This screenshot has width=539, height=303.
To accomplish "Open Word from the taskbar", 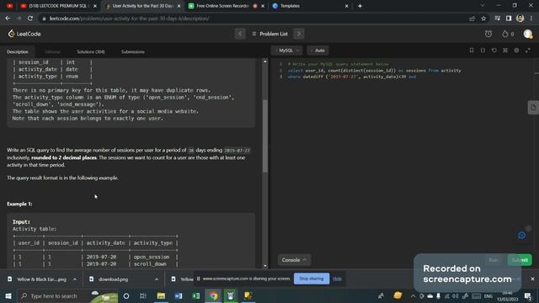I will 179,295.
